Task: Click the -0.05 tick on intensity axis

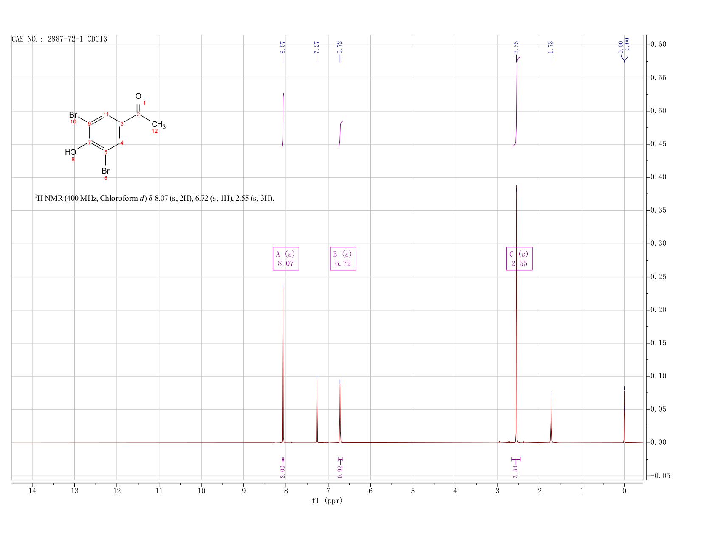Action: pyautogui.click(x=660, y=476)
